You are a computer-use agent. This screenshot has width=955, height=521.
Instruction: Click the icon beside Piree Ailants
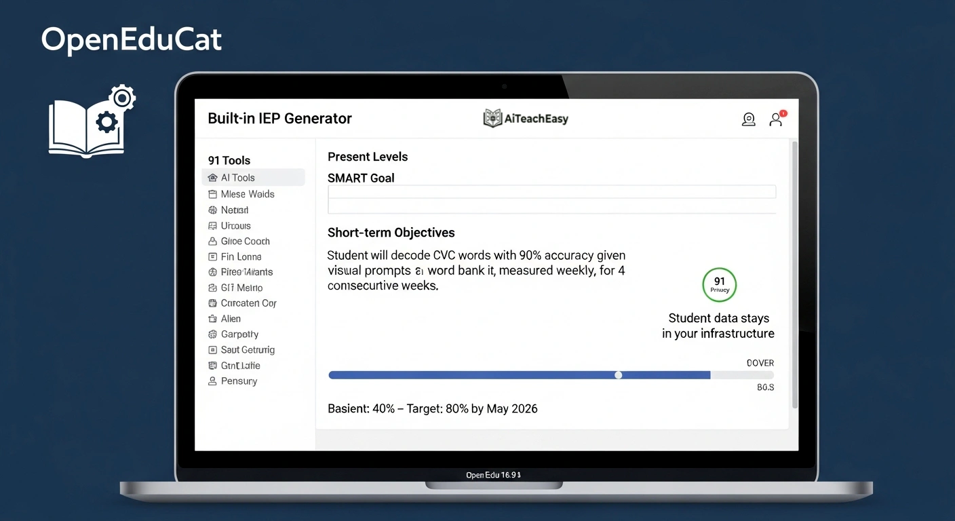(212, 272)
